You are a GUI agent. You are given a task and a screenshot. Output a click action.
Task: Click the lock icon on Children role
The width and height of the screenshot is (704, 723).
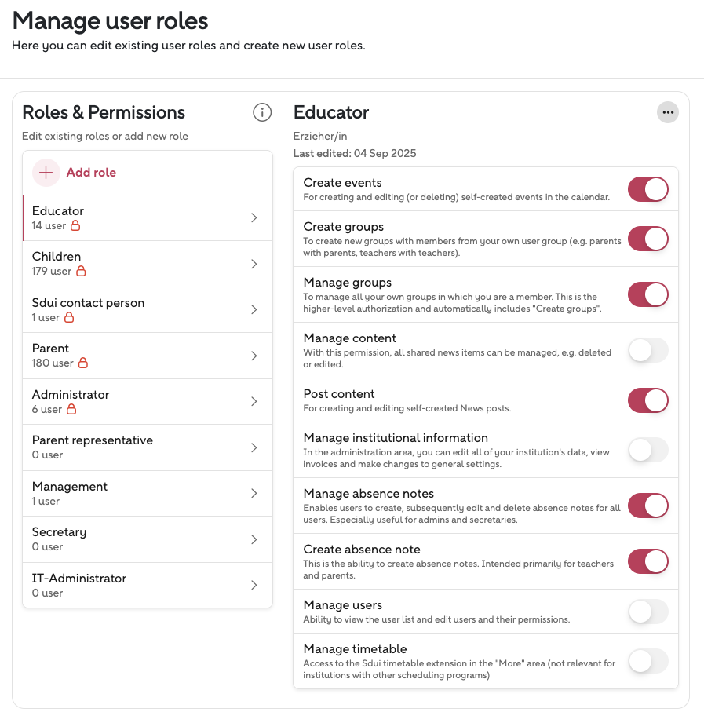click(81, 272)
